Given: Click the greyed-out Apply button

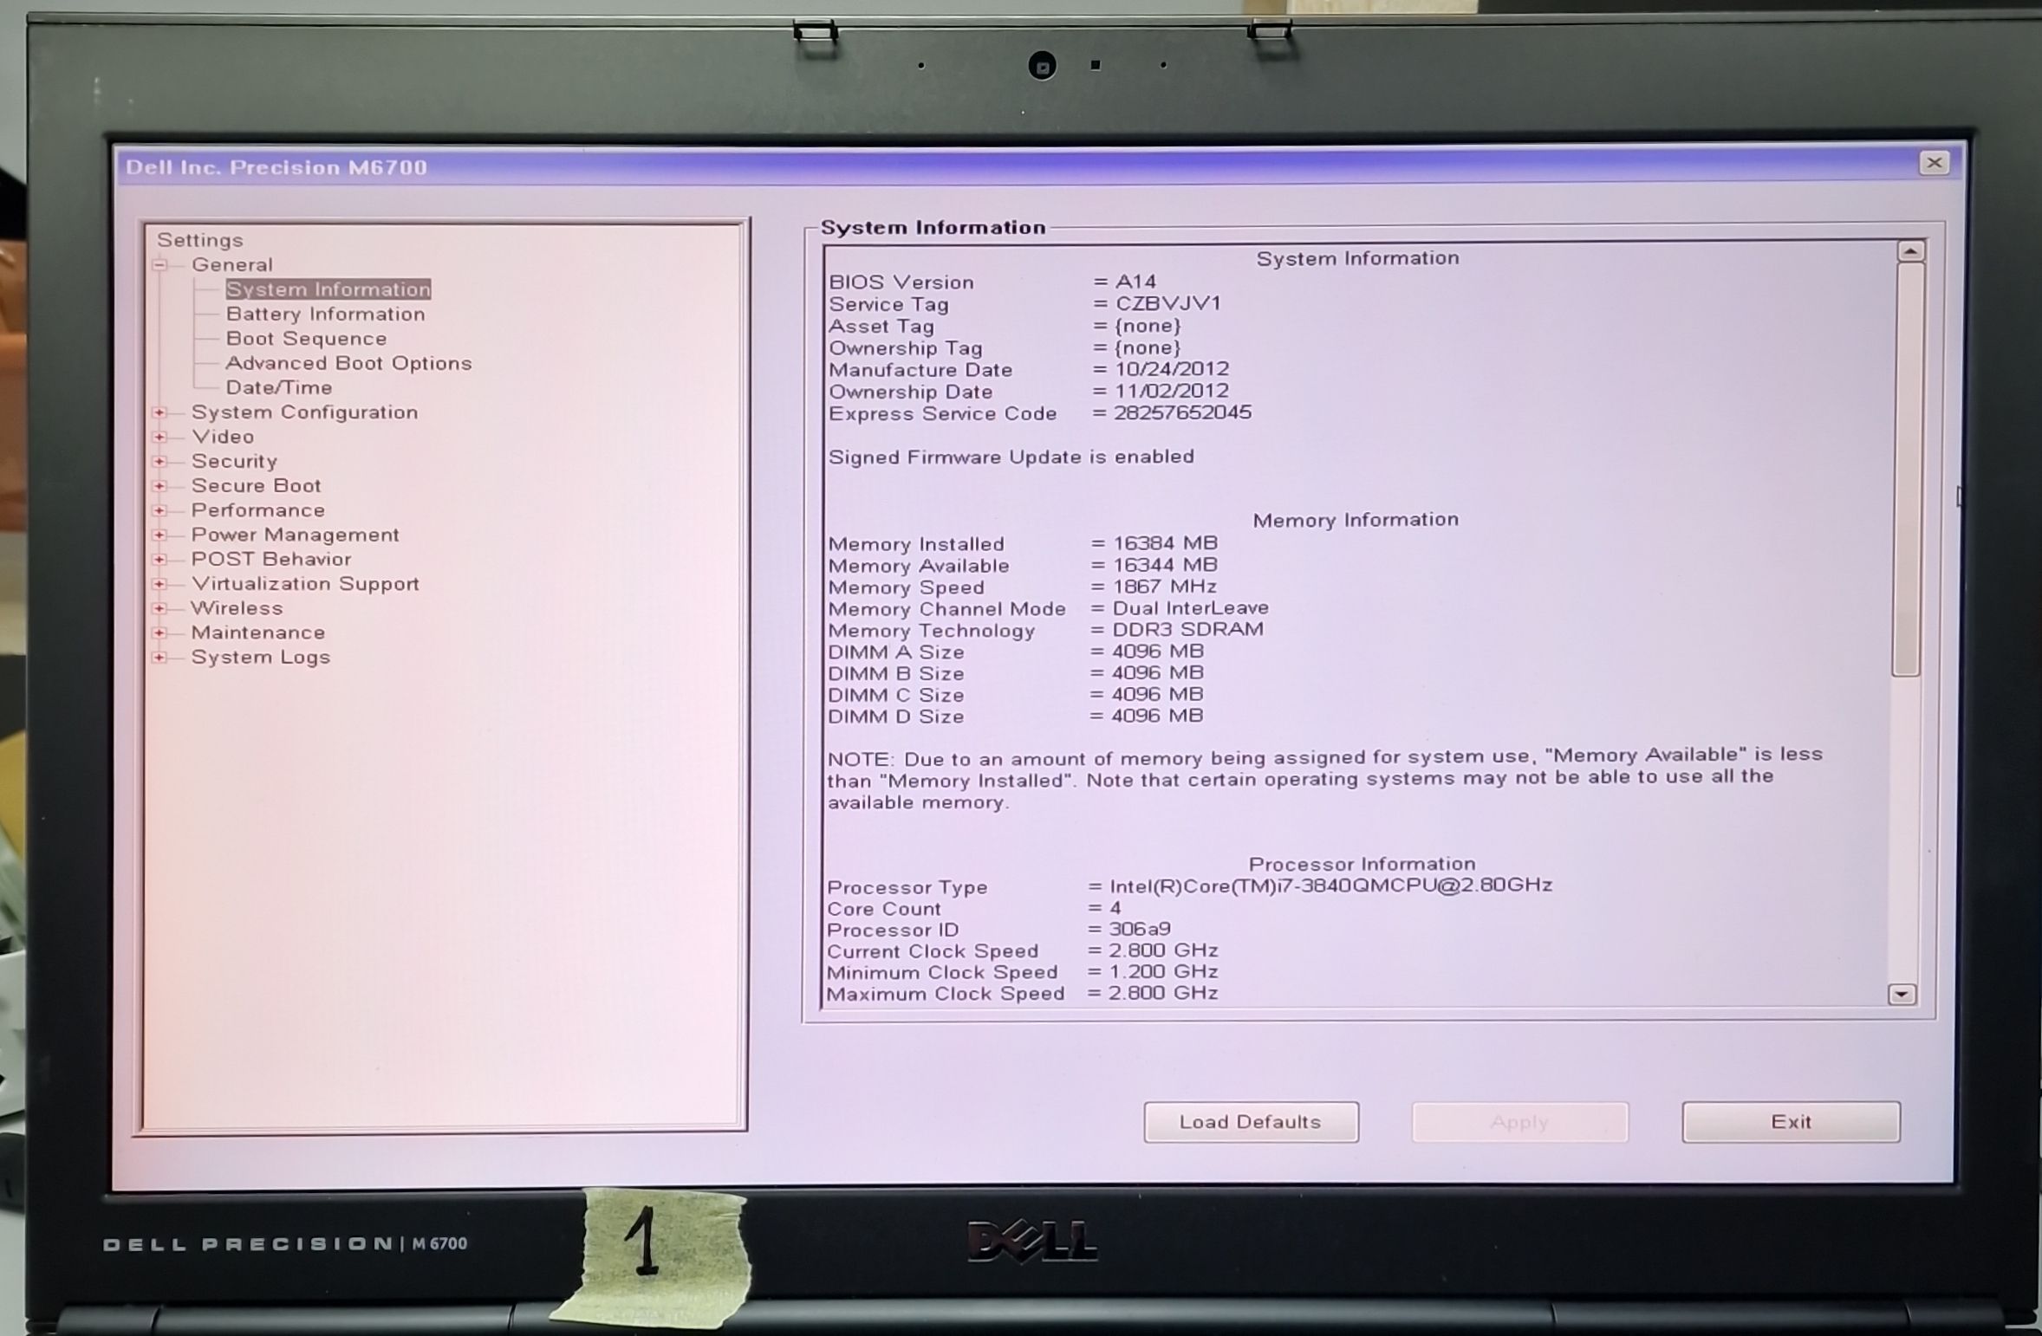Looking at the screenshot, I should [x=1519, y=1122].
